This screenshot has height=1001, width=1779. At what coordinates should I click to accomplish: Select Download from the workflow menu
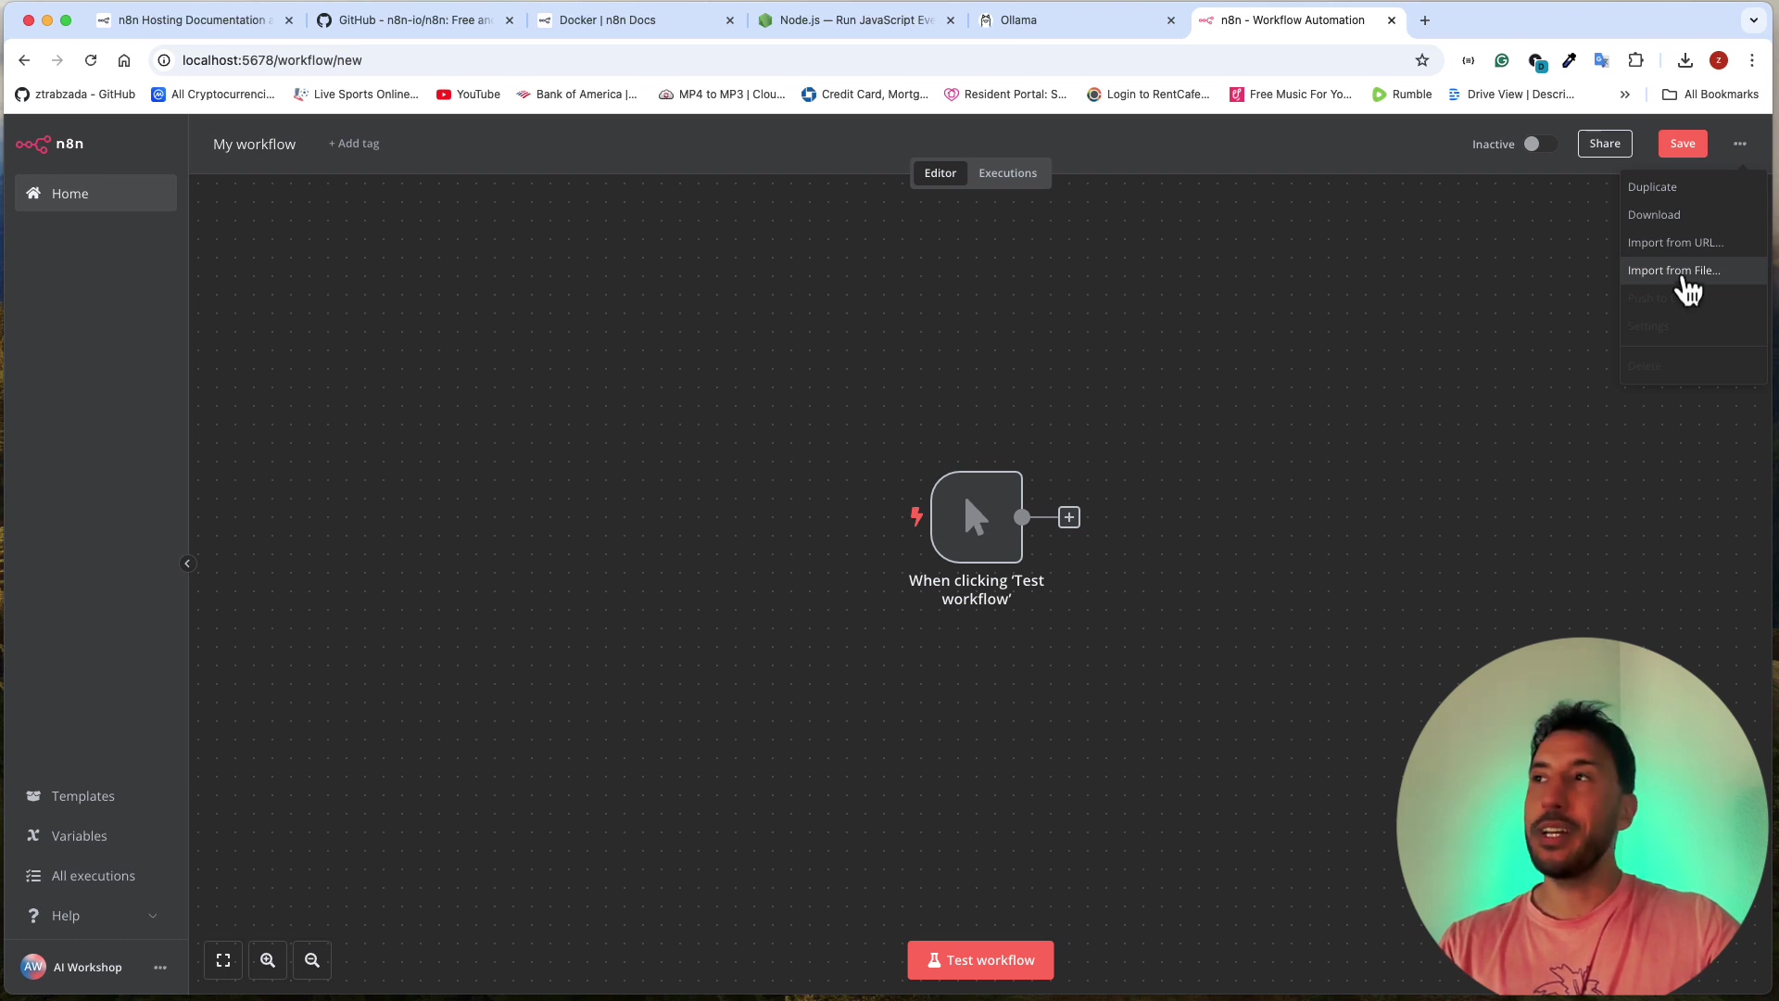(1654, 215)
